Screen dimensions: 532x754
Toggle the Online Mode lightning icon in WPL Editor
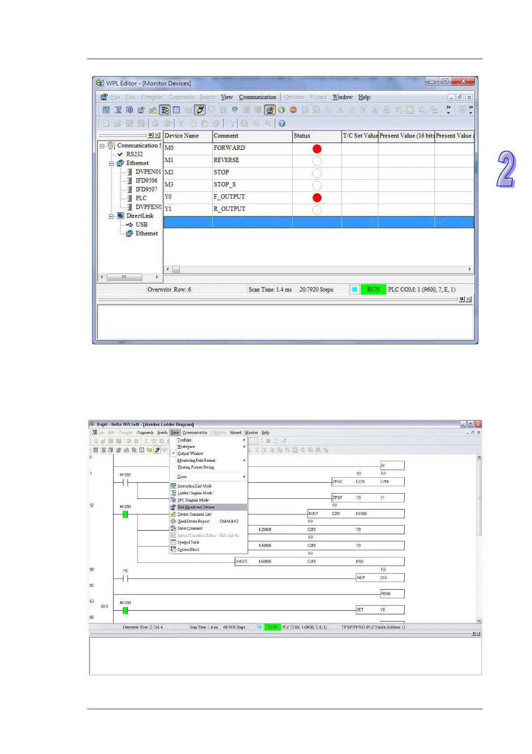tap(200, 110)
